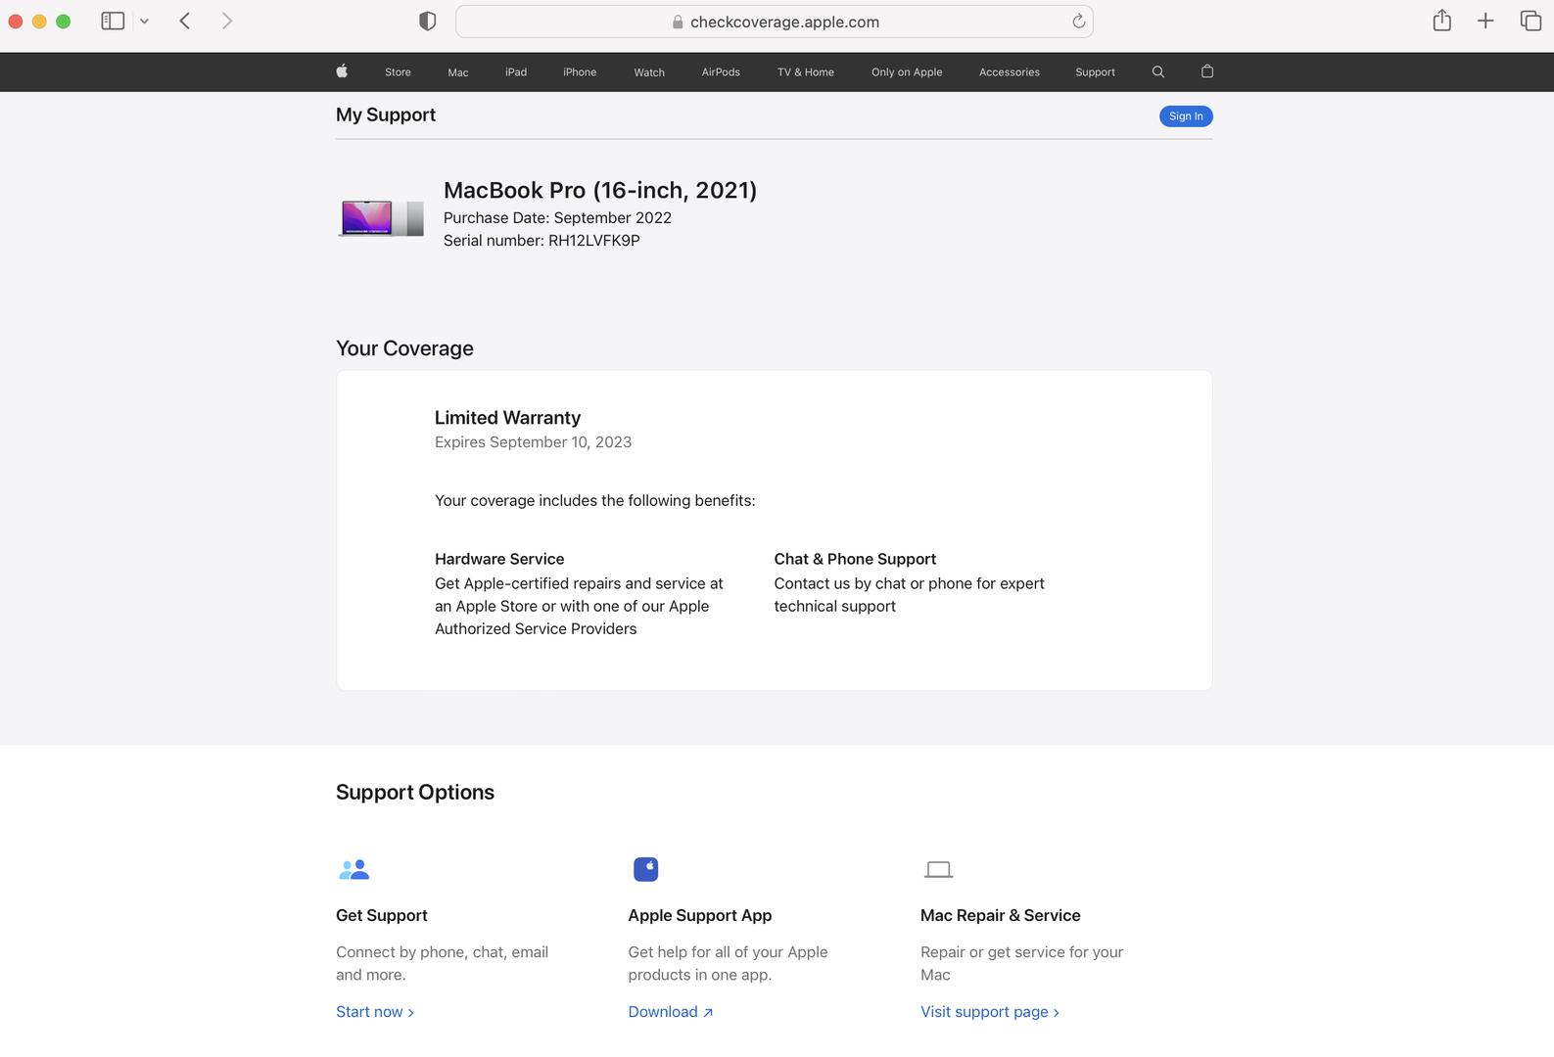Click the My Support heading
This screenshot has height=1057, width=1554.
click(x=386, y=115)
